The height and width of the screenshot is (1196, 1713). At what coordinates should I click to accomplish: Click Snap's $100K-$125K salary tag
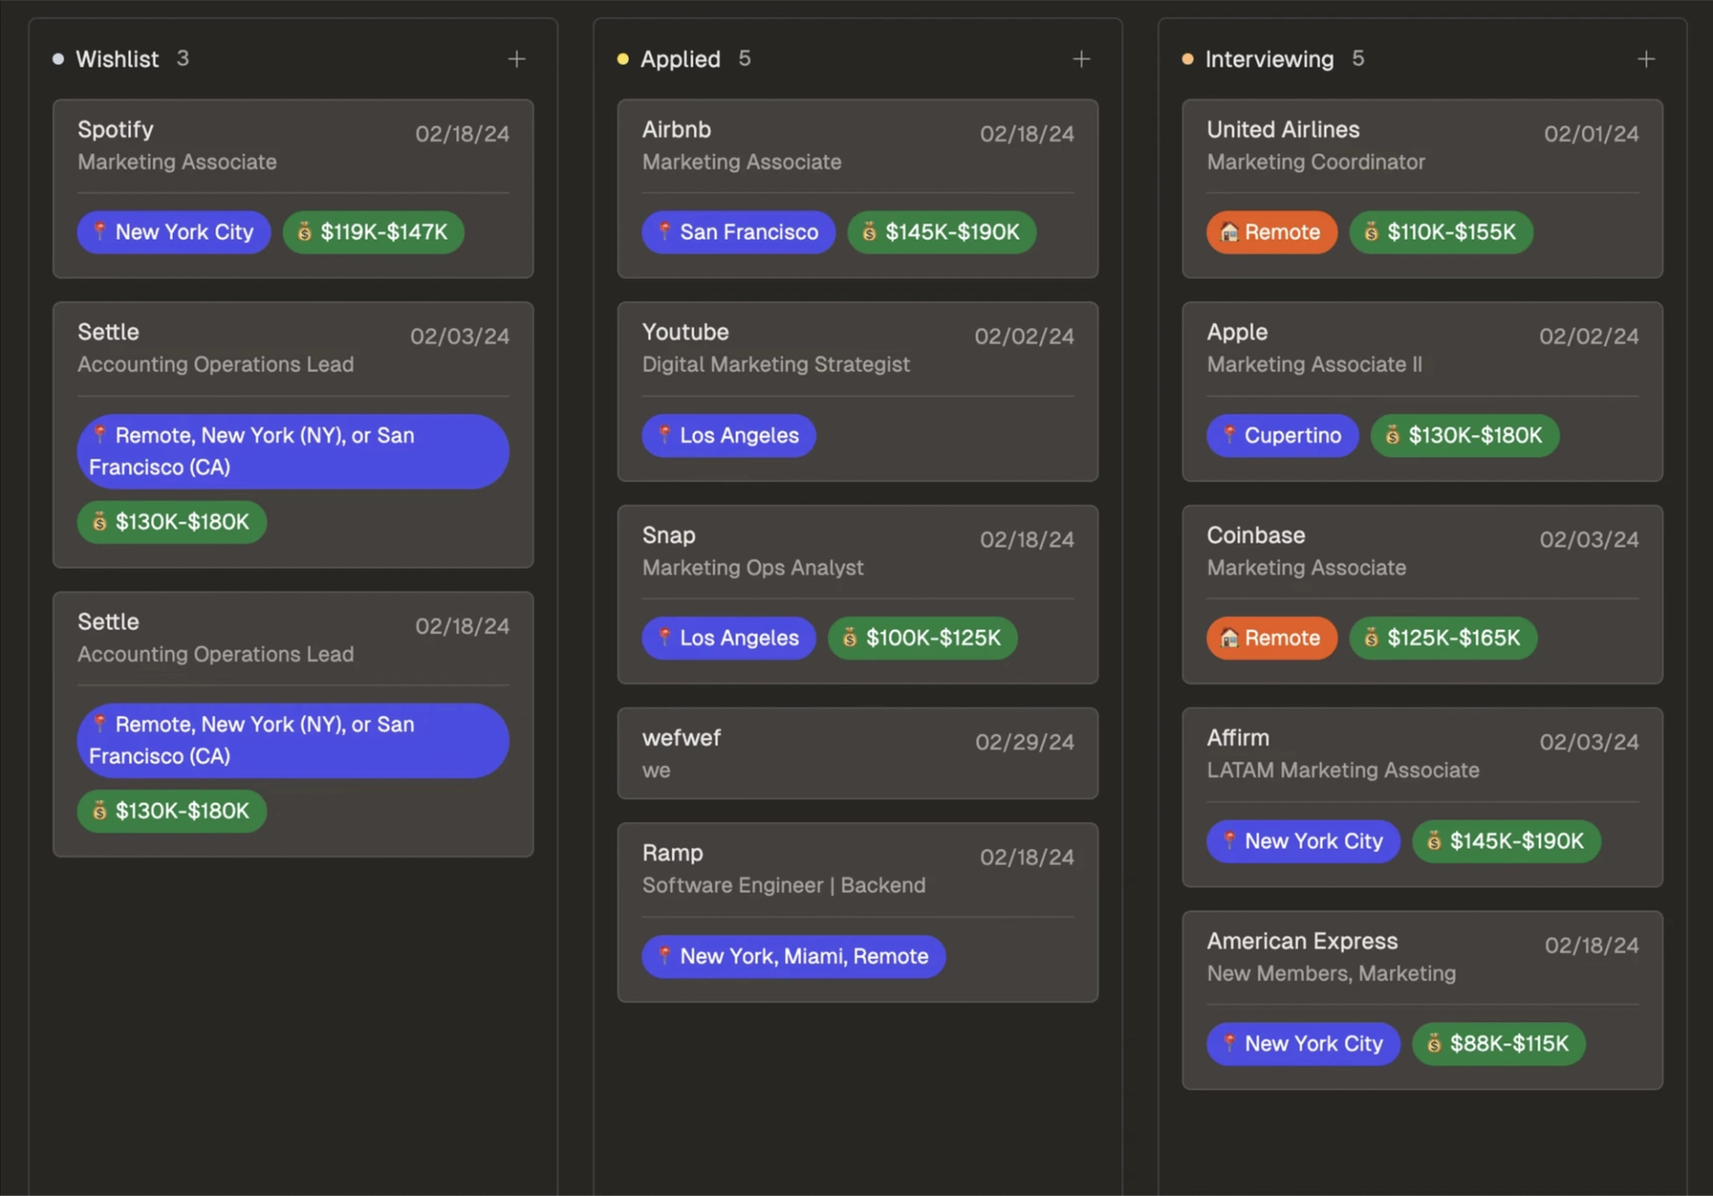pyautogui.click(x=922, y=638)
